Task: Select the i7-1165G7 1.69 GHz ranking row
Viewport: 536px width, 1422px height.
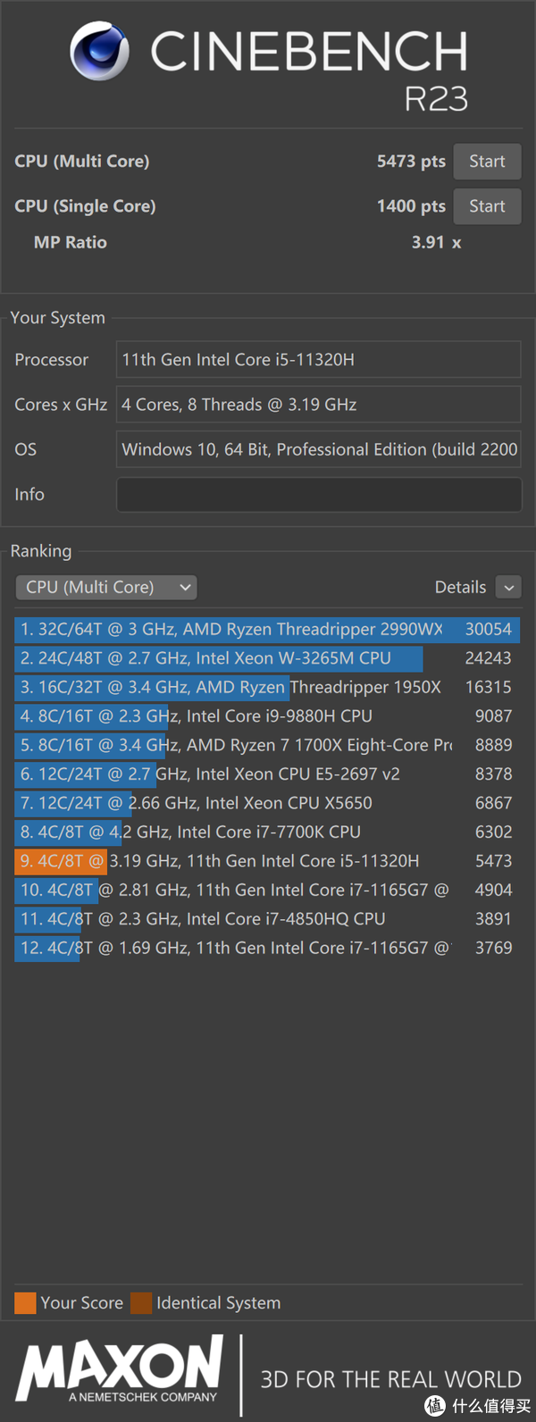Action: click(267, 948)
